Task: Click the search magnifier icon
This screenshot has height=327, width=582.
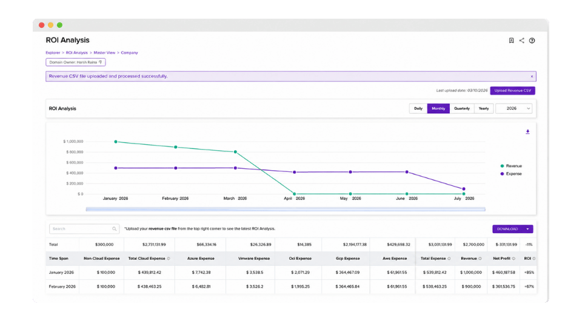Action: click(115, 229)
